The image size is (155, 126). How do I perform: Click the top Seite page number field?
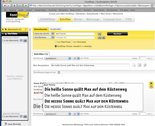click(142, 58)
